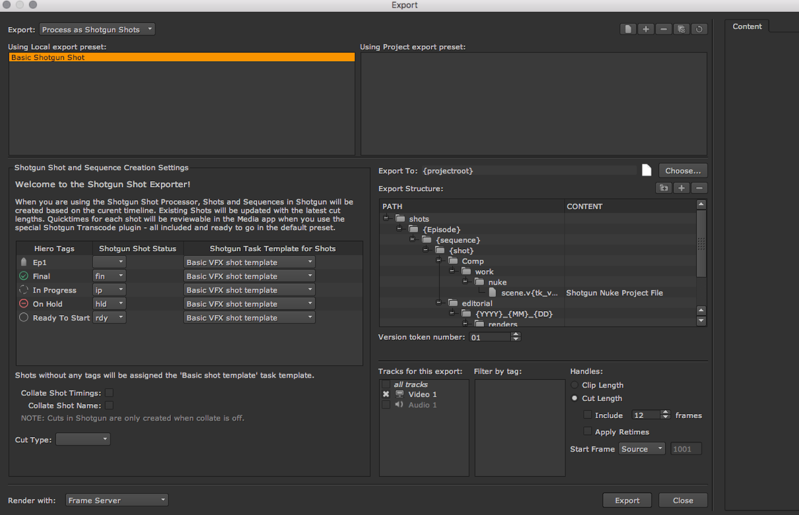Image resolution: width=799 pixels, height=515 pixels.
Task: Click the Comp folder icon
Action: 453,260
